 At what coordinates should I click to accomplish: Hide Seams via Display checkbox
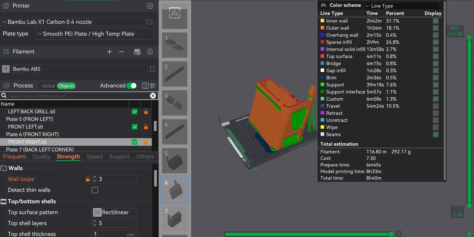[x=435, y=134]
